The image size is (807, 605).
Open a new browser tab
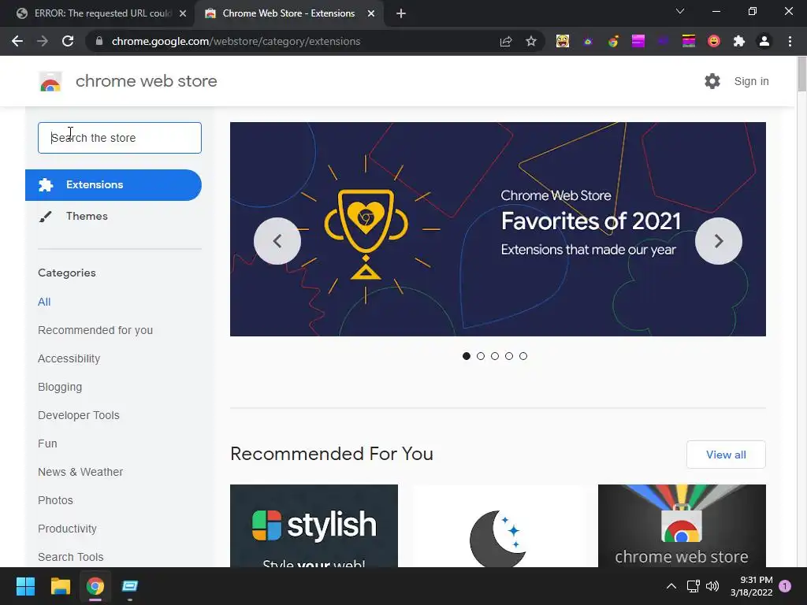[401, 13]
